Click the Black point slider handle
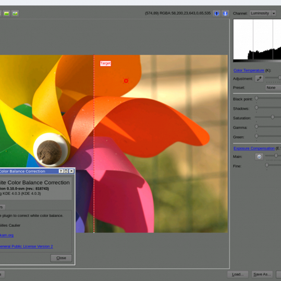 pyautogui.click(x=256, y=98)
